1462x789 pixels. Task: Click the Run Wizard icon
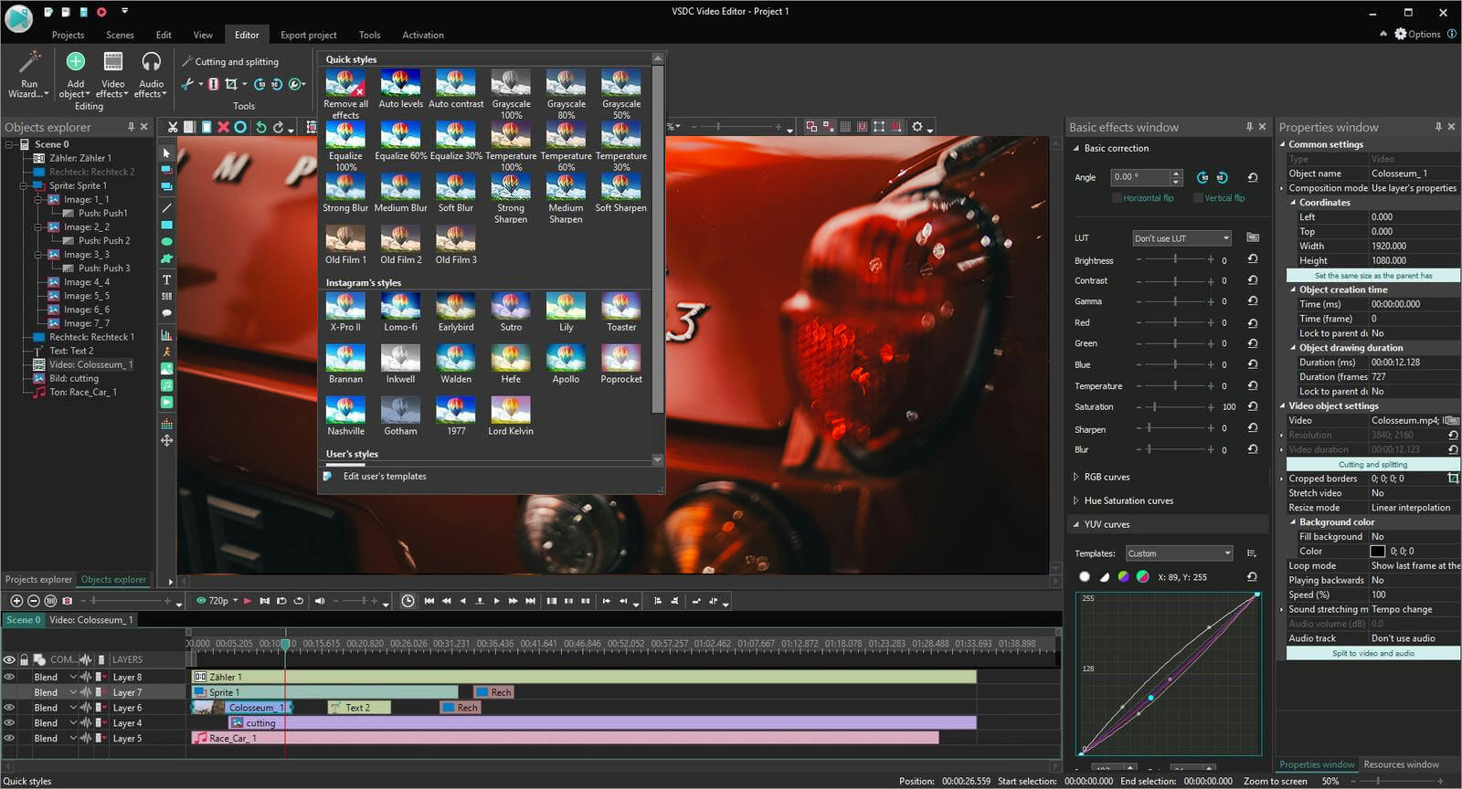[29, 64]
